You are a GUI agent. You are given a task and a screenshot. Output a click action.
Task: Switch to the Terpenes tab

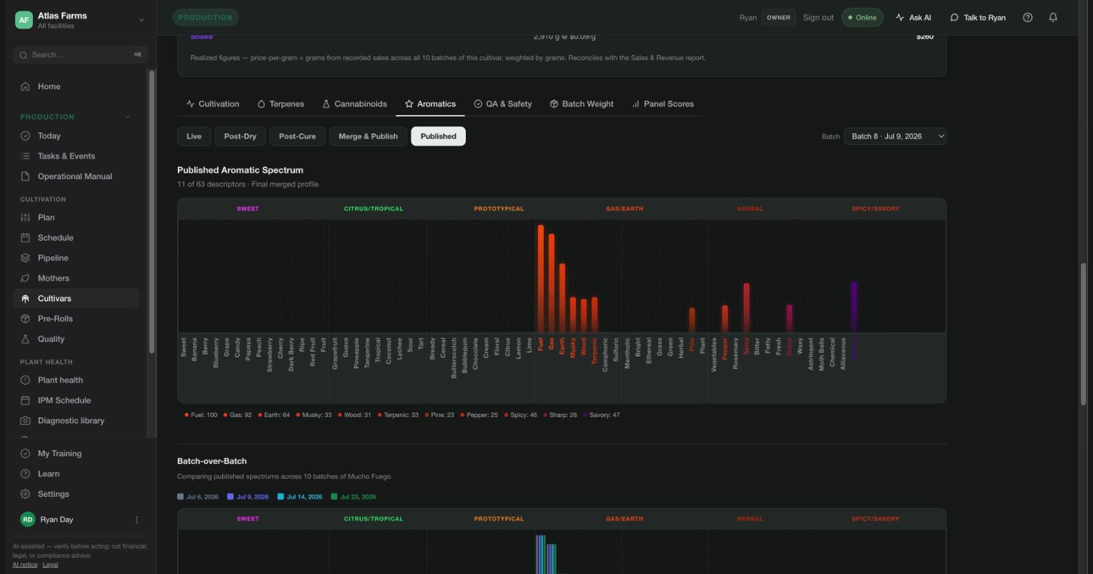[281, 104]
